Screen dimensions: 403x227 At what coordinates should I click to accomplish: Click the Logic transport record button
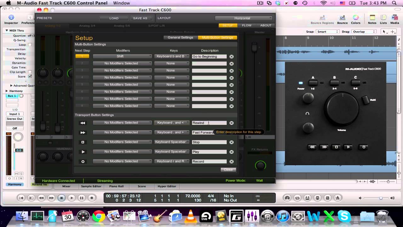[x=92, y=198]
